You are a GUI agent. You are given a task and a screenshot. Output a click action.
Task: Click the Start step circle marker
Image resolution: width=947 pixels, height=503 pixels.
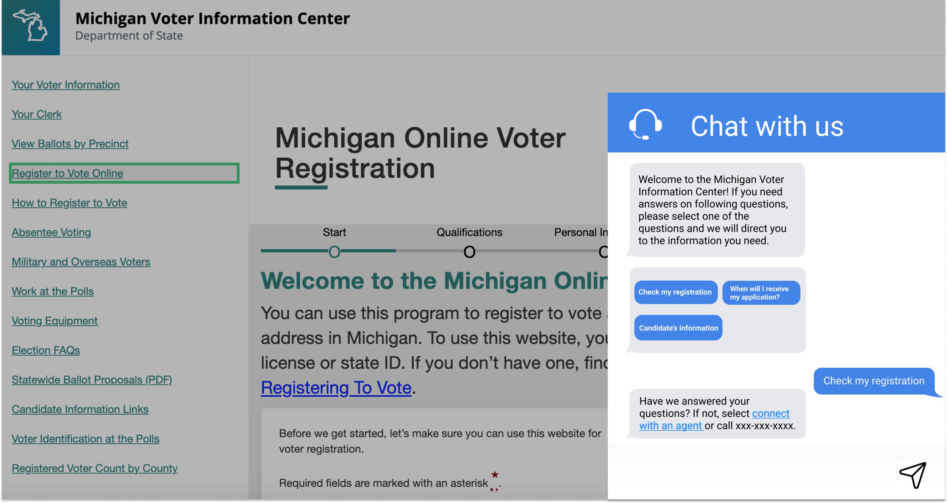(x=334, y=252)
